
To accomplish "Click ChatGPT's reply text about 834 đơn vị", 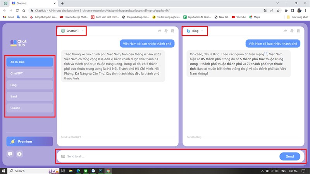I will [x=113, y=66].
